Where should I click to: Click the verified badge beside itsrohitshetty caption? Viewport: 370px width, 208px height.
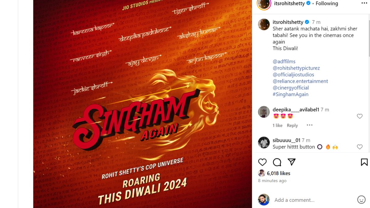pos(307,22)
